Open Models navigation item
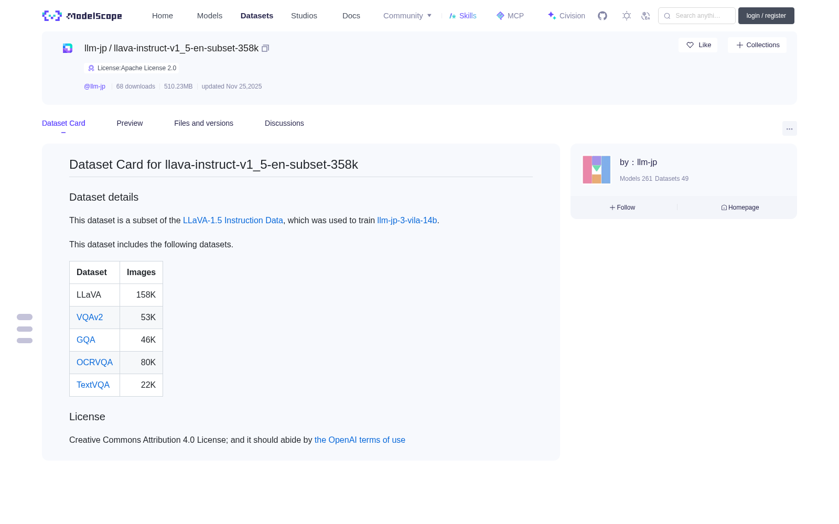The height and width of the screenshot is (524, 839). point(210,16)
